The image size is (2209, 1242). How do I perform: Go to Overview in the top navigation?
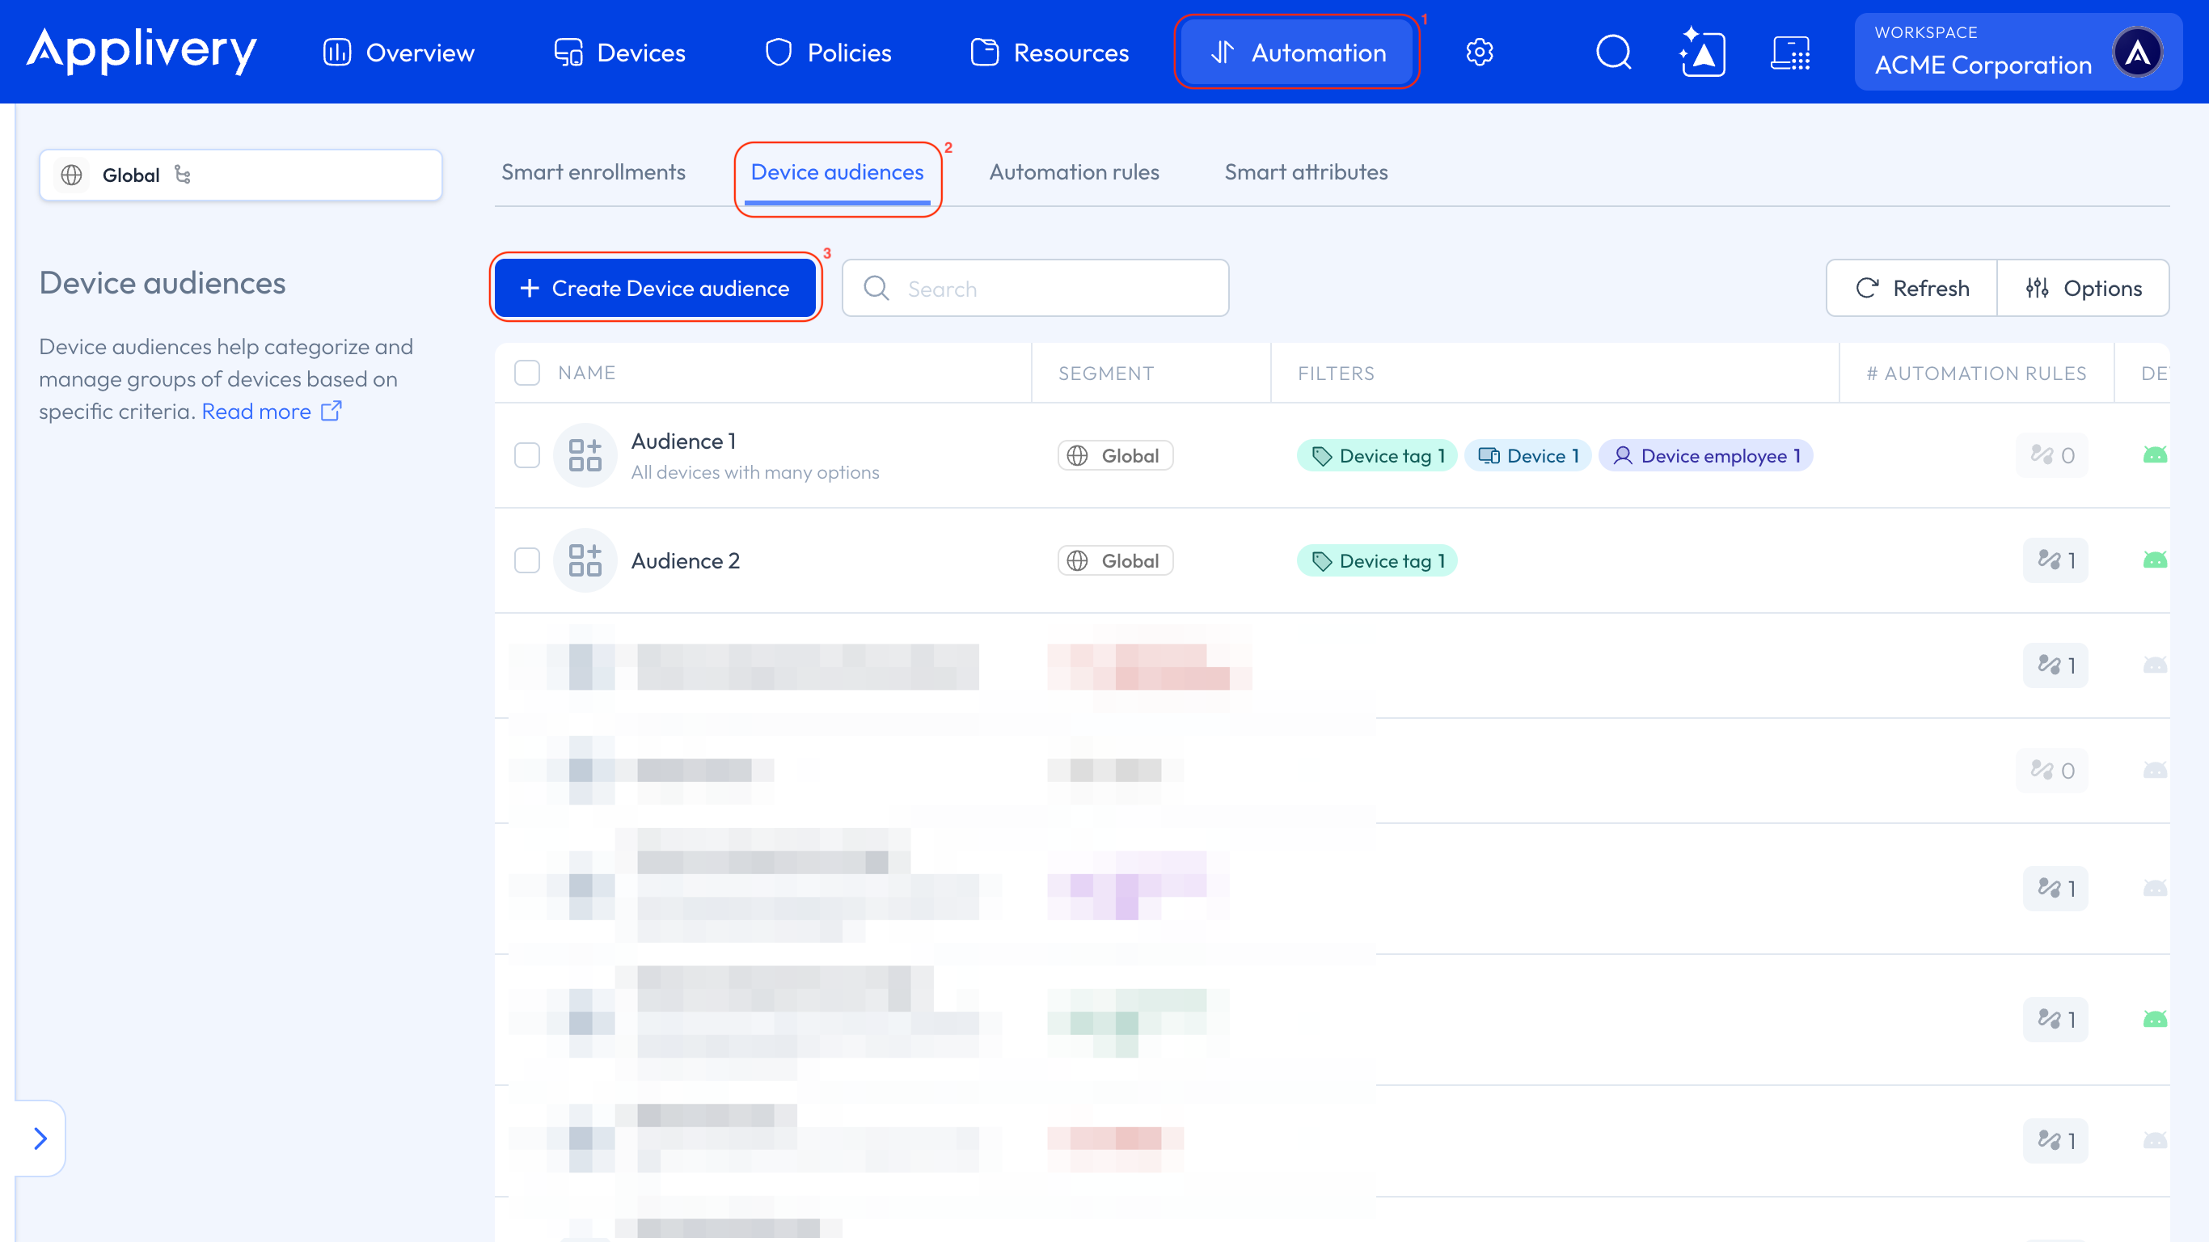coord(399,53)
